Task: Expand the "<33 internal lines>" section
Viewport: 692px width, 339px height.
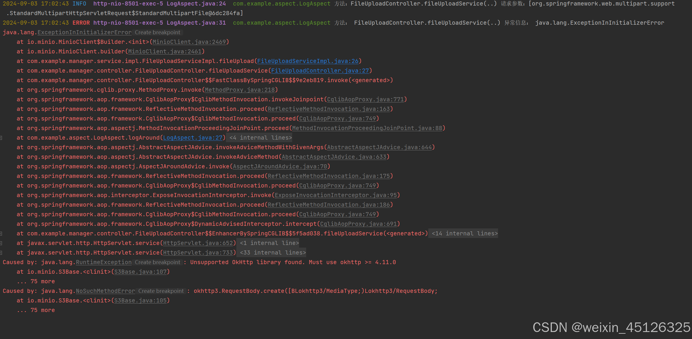Action: [272, 253]
